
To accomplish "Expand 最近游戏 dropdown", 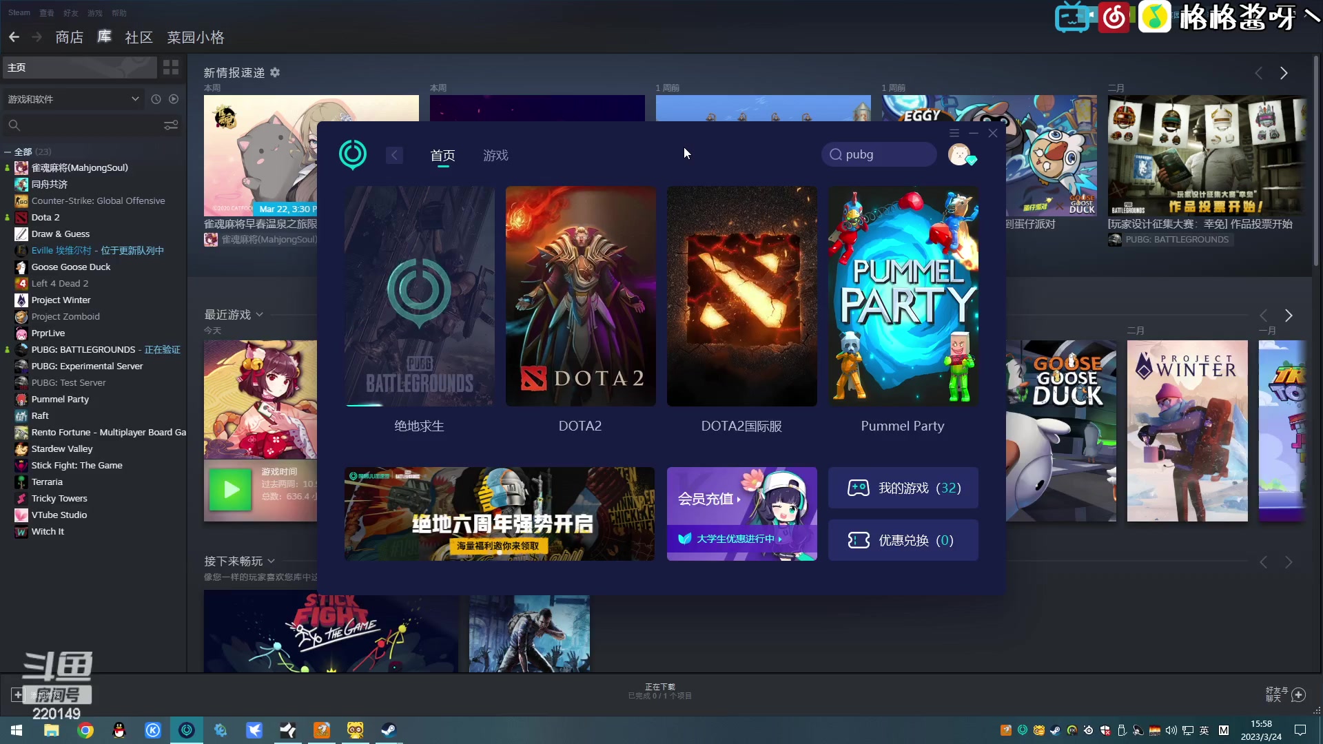I will (259, 315).
